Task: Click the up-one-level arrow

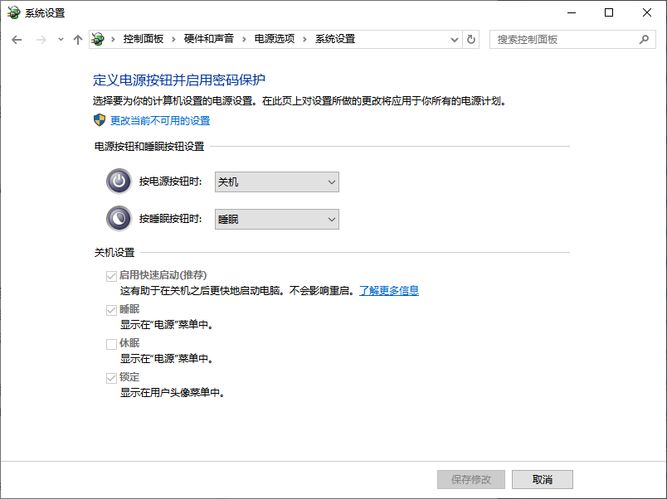Action: [78, 39]
